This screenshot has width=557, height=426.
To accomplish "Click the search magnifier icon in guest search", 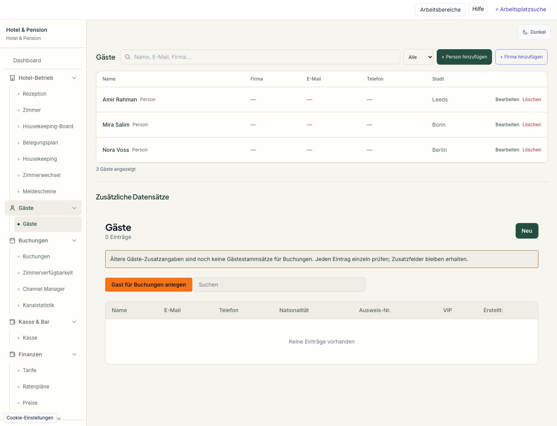I will pyautogui.click(x=128, y=57).
